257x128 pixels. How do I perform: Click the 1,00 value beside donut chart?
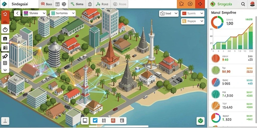pos(230,23)
